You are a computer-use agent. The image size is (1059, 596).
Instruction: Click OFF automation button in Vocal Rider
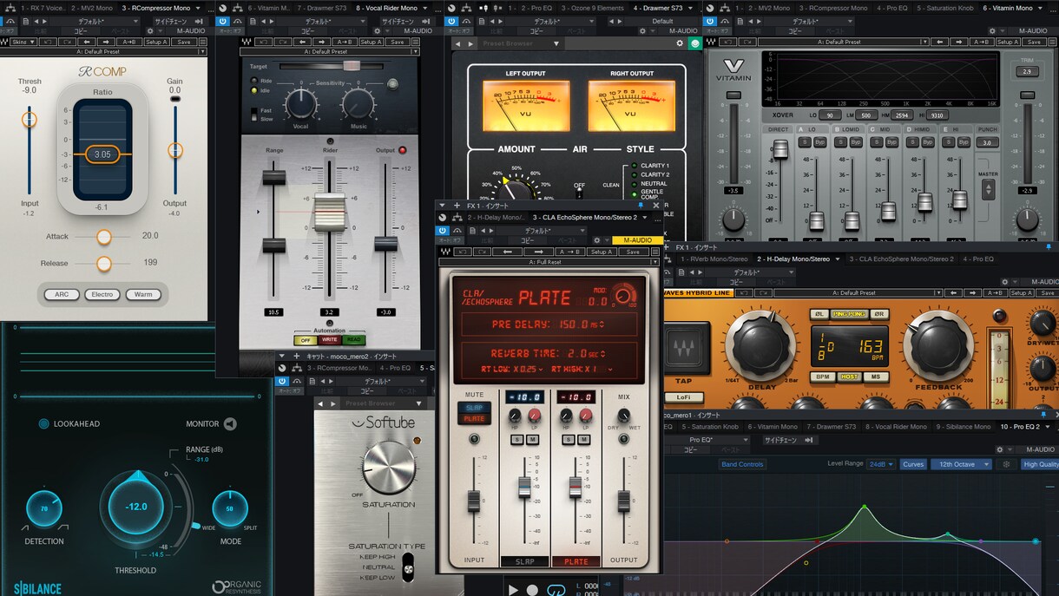(x=305, y=340)
